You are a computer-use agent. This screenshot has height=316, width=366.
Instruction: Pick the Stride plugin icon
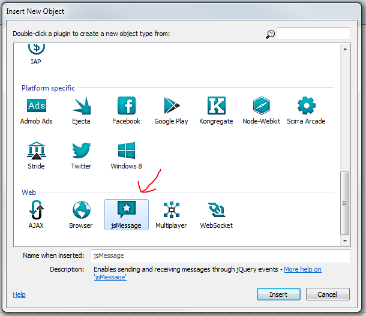point(37,151)
